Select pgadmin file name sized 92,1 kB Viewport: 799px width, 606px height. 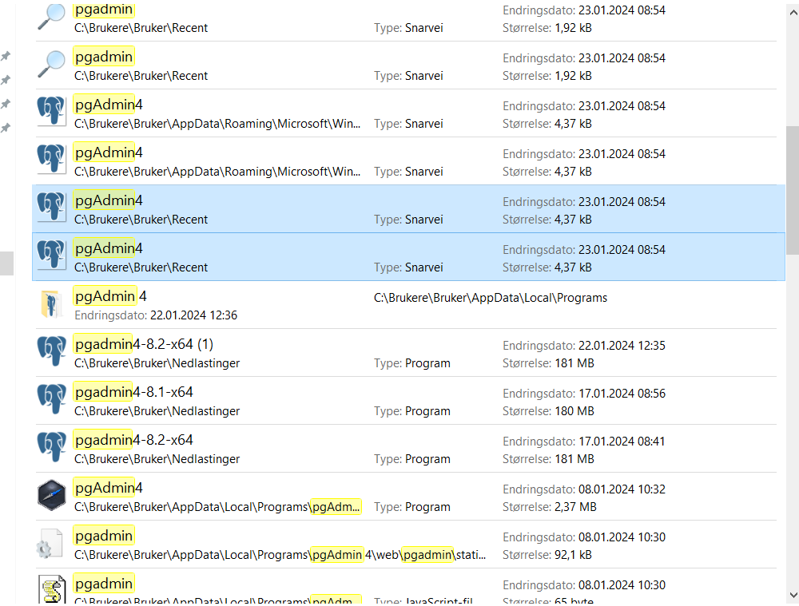click(104, 537)
